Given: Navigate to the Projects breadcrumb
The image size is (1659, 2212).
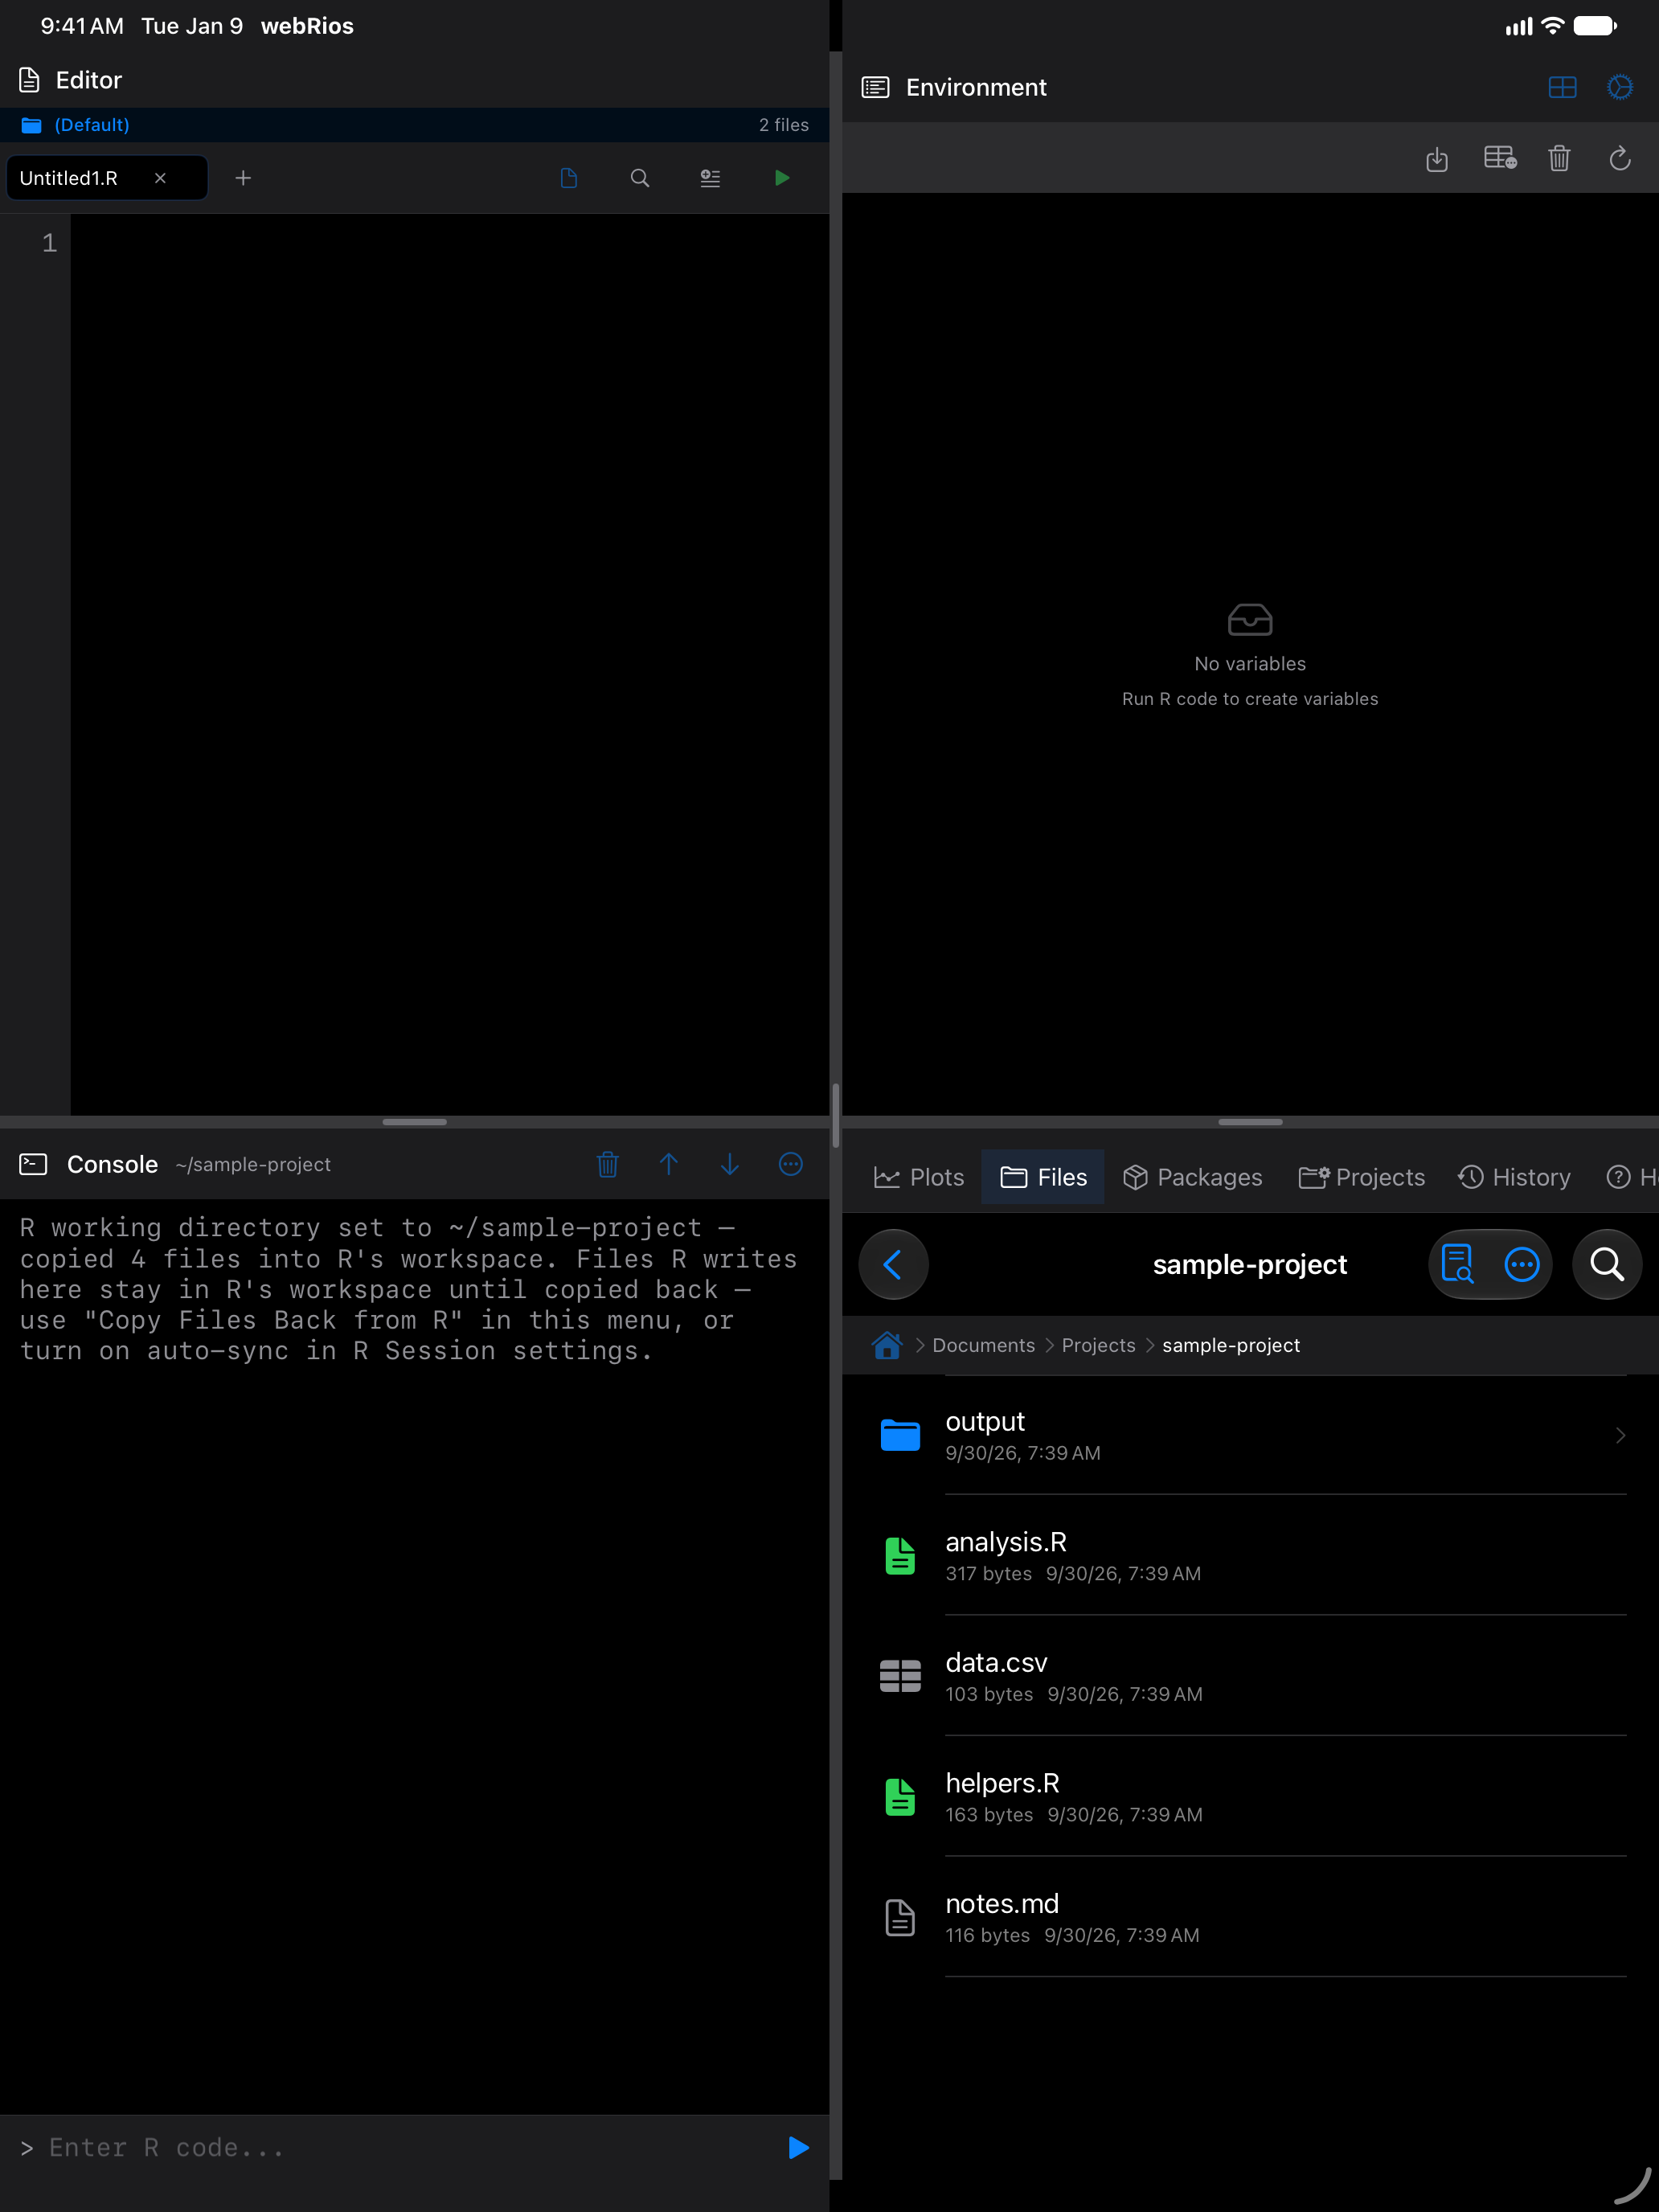Looking at the screenshot, I should click(x=1098, y=1345).
